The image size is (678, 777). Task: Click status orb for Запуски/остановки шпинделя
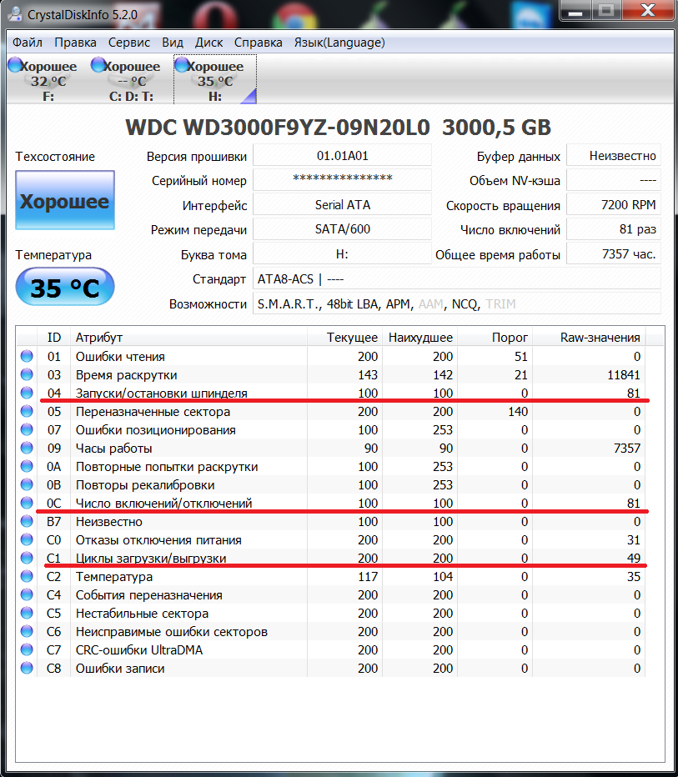click(27, 393)
